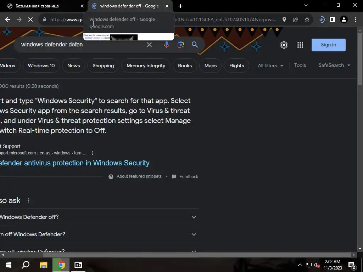This screenshot has width=363, height=272.
Task: Open Chrome three-dot menu
Action: tap(355, 20)
